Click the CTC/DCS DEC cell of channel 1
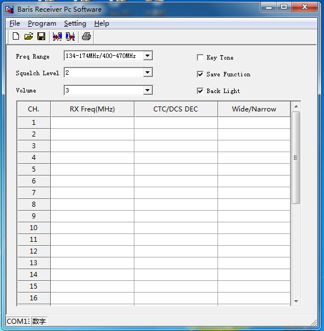The image size is (324, 331). point(176,123)
